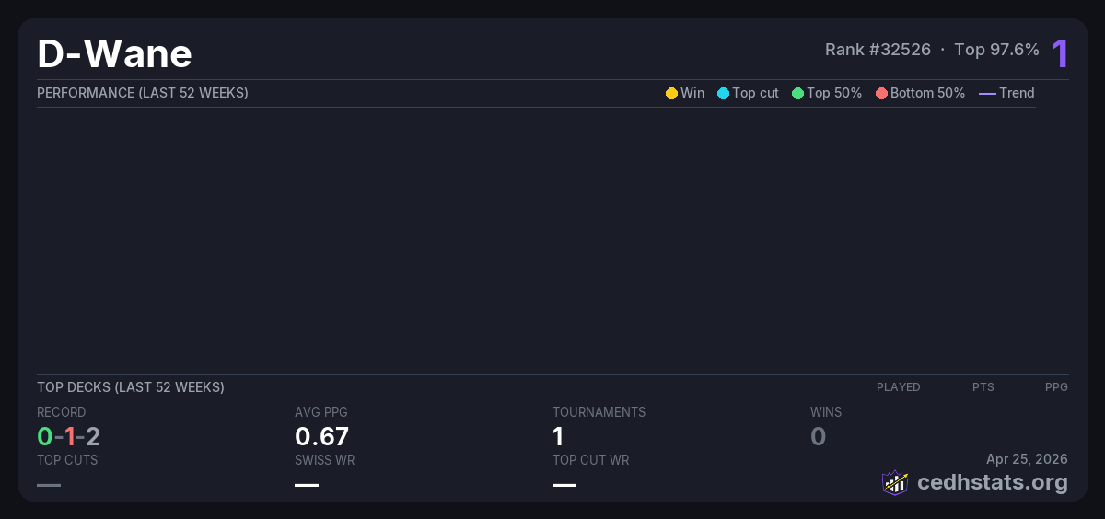Click the red Bottom 50% legend dot
This screenshot has height=519, width=1105.
click(x=881, y=93)
